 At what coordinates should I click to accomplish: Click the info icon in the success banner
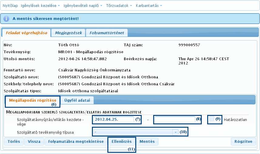tap(6, 19)
